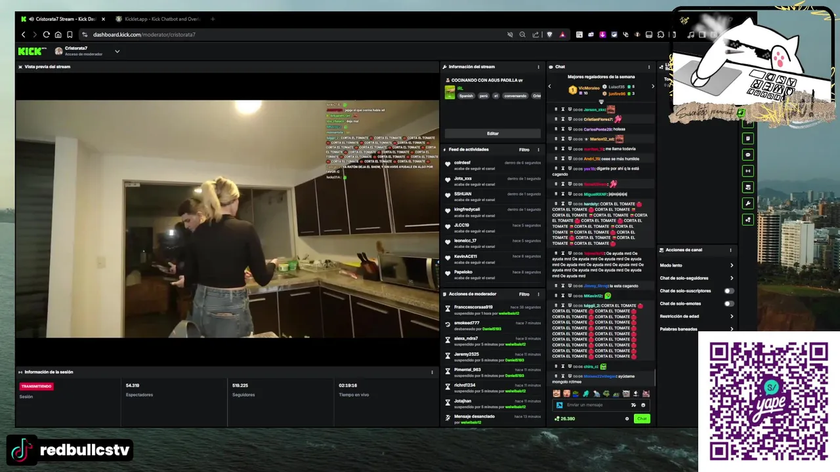Open Información de la sesión options menu
Screen dimensions: 840x472
click(432, 372)
